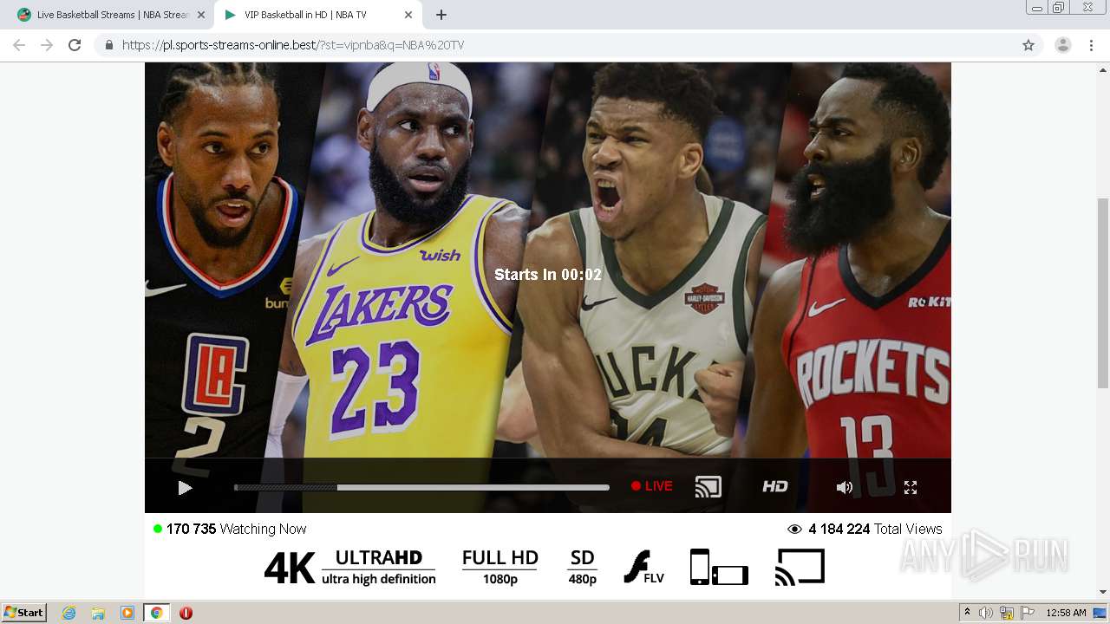Close the VIP Basketball tab

click(x=408, y=15)
